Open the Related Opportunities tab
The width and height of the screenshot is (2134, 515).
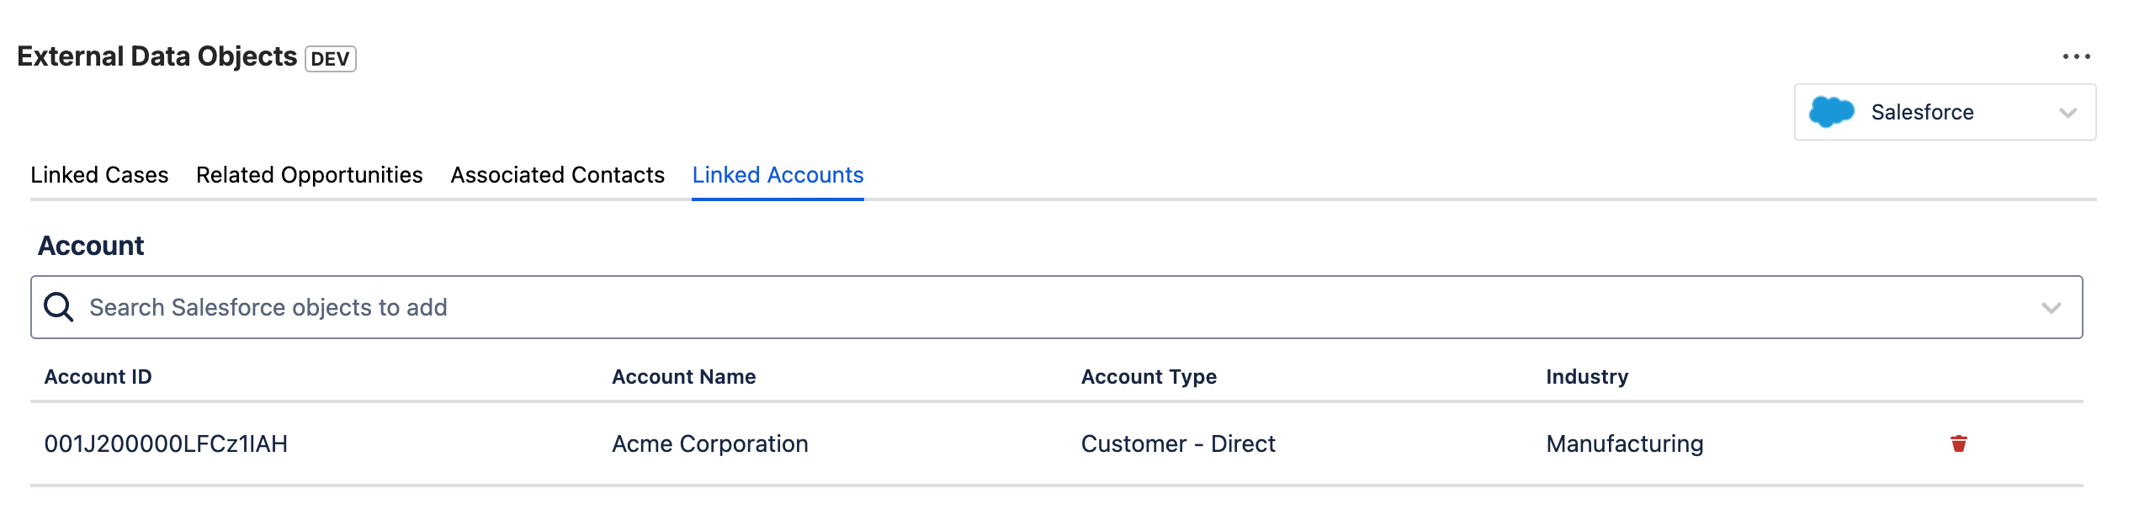pos(309,175)
